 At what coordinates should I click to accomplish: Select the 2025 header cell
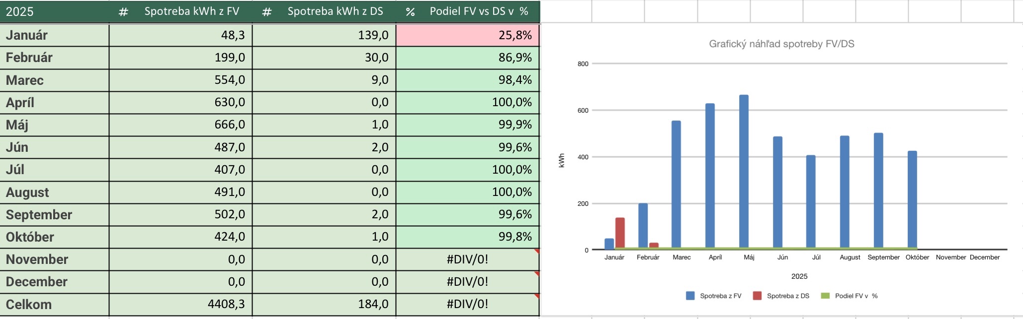click(54, 12)
